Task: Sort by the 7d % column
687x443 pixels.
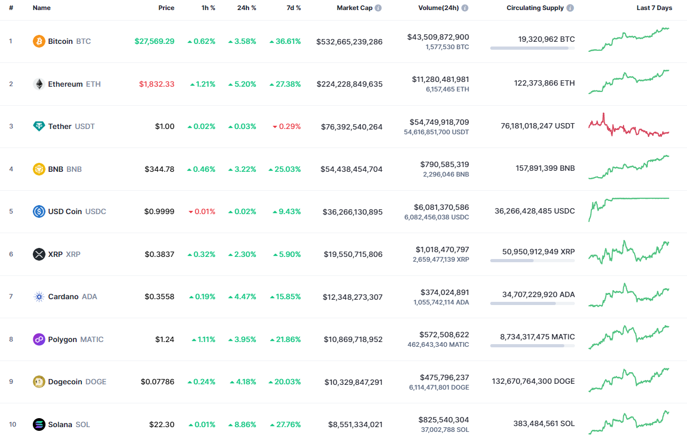Action: coord(294,7)
